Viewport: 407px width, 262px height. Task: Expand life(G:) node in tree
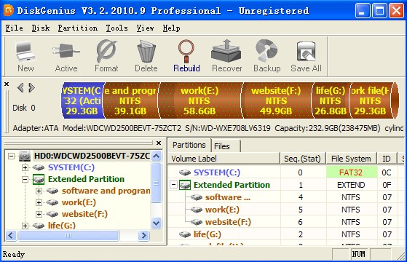pyautogui.click(x=25, y=226)
